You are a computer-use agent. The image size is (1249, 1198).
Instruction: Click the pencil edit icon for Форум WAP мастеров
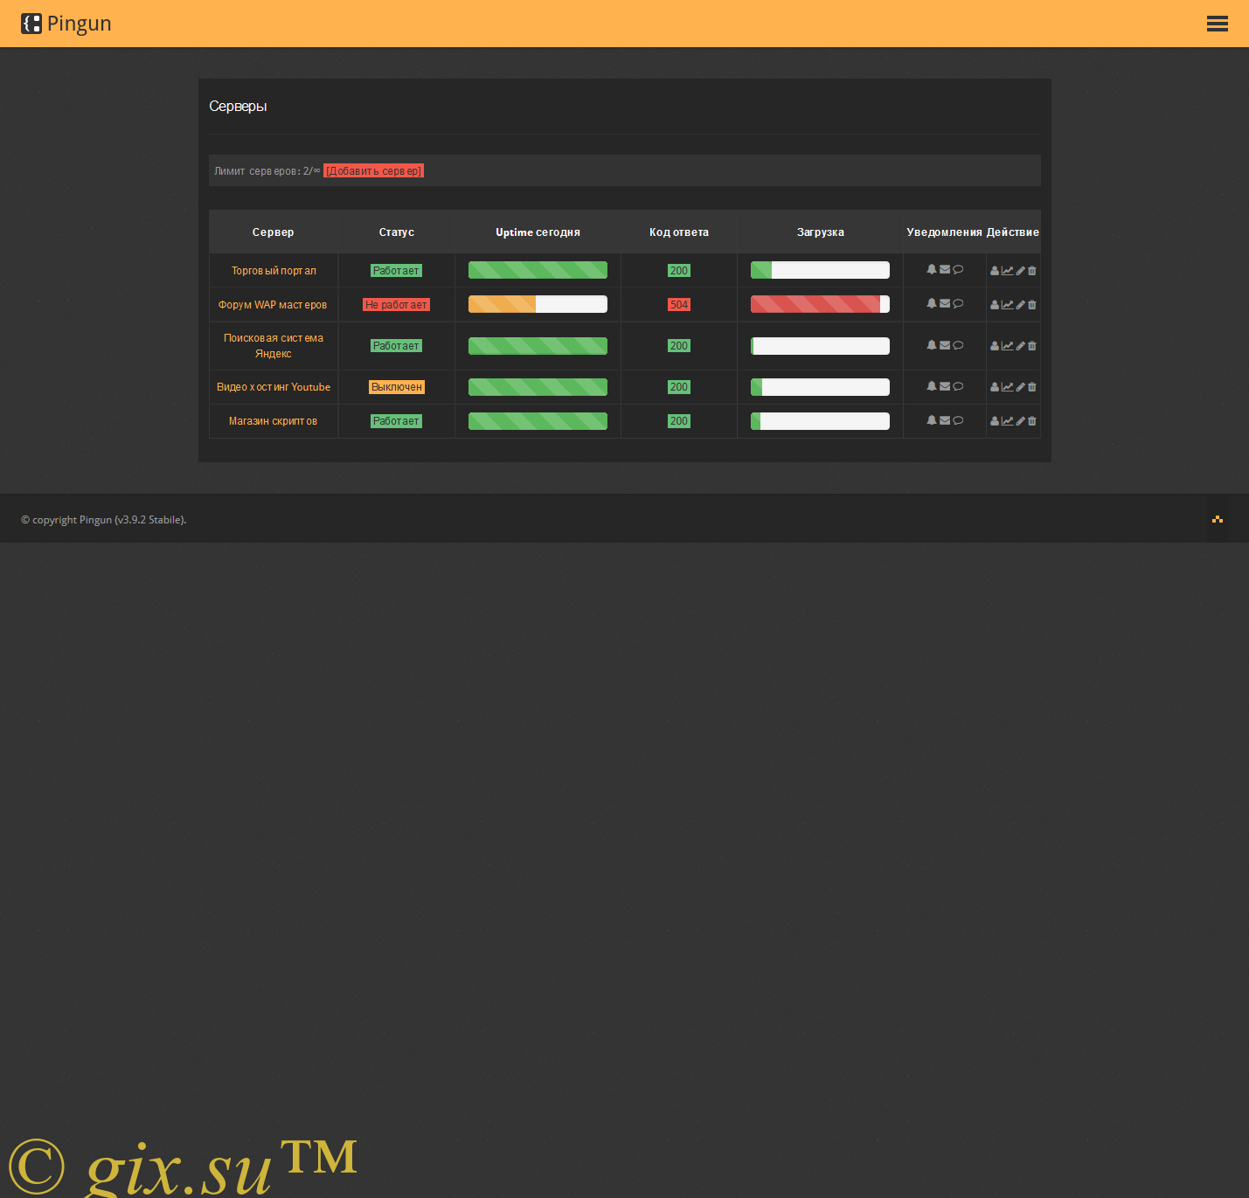1021,305
